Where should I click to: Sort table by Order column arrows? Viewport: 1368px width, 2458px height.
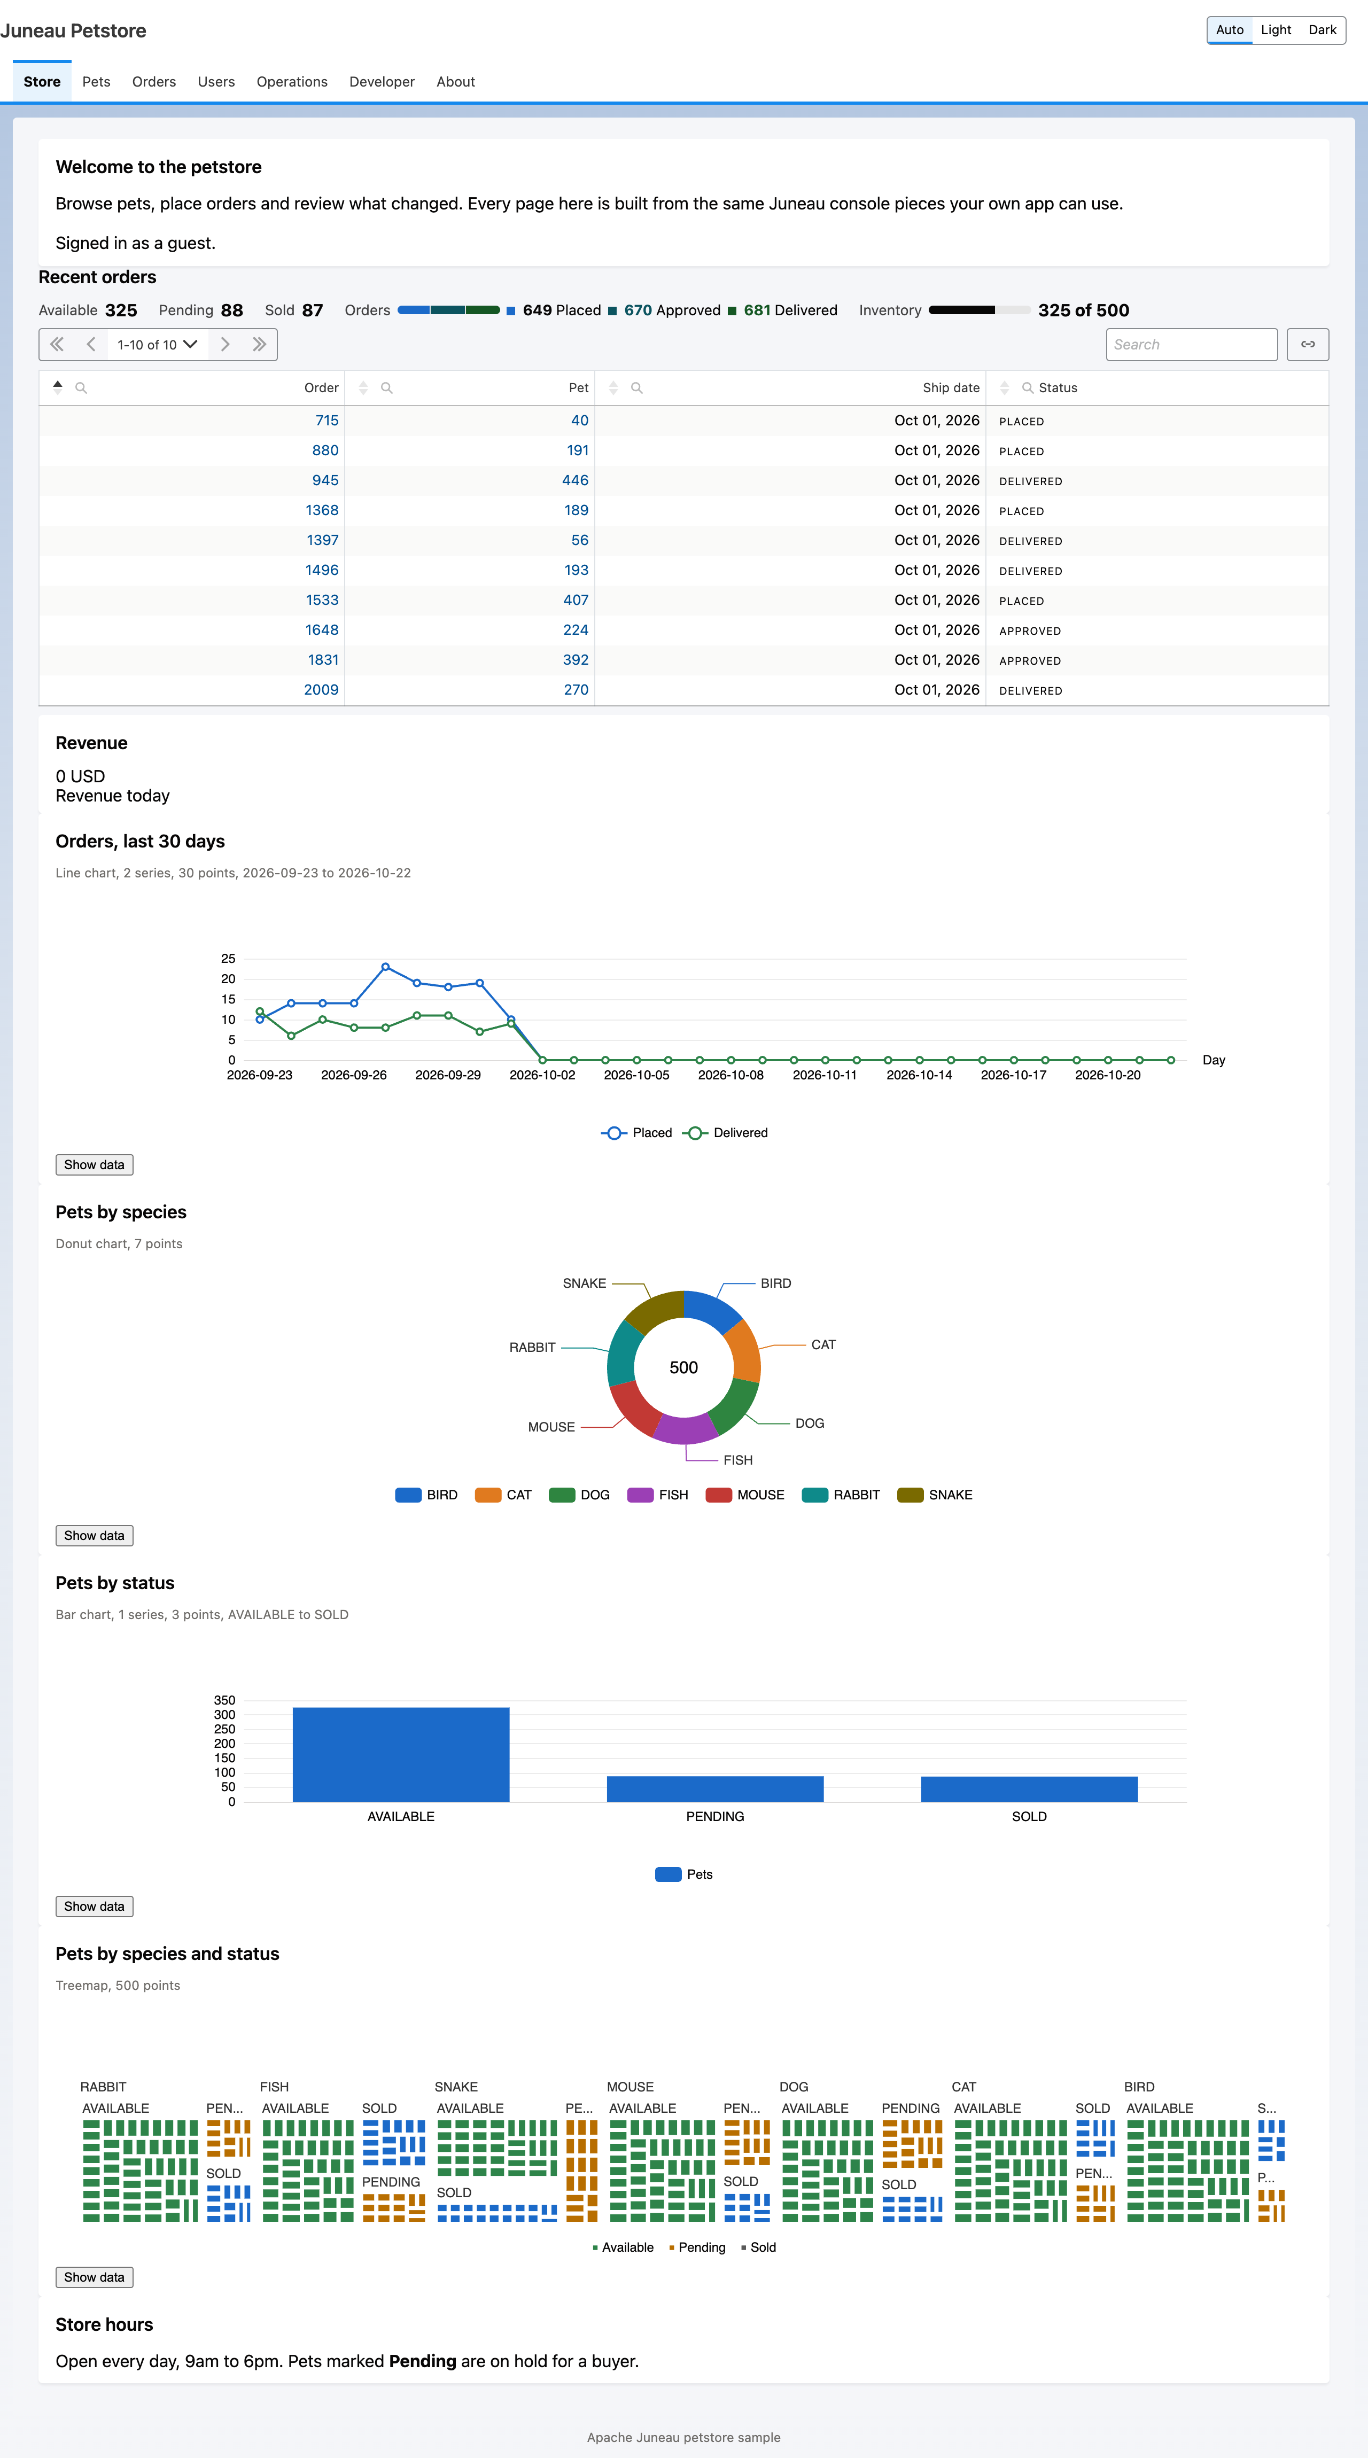[57, 387]
